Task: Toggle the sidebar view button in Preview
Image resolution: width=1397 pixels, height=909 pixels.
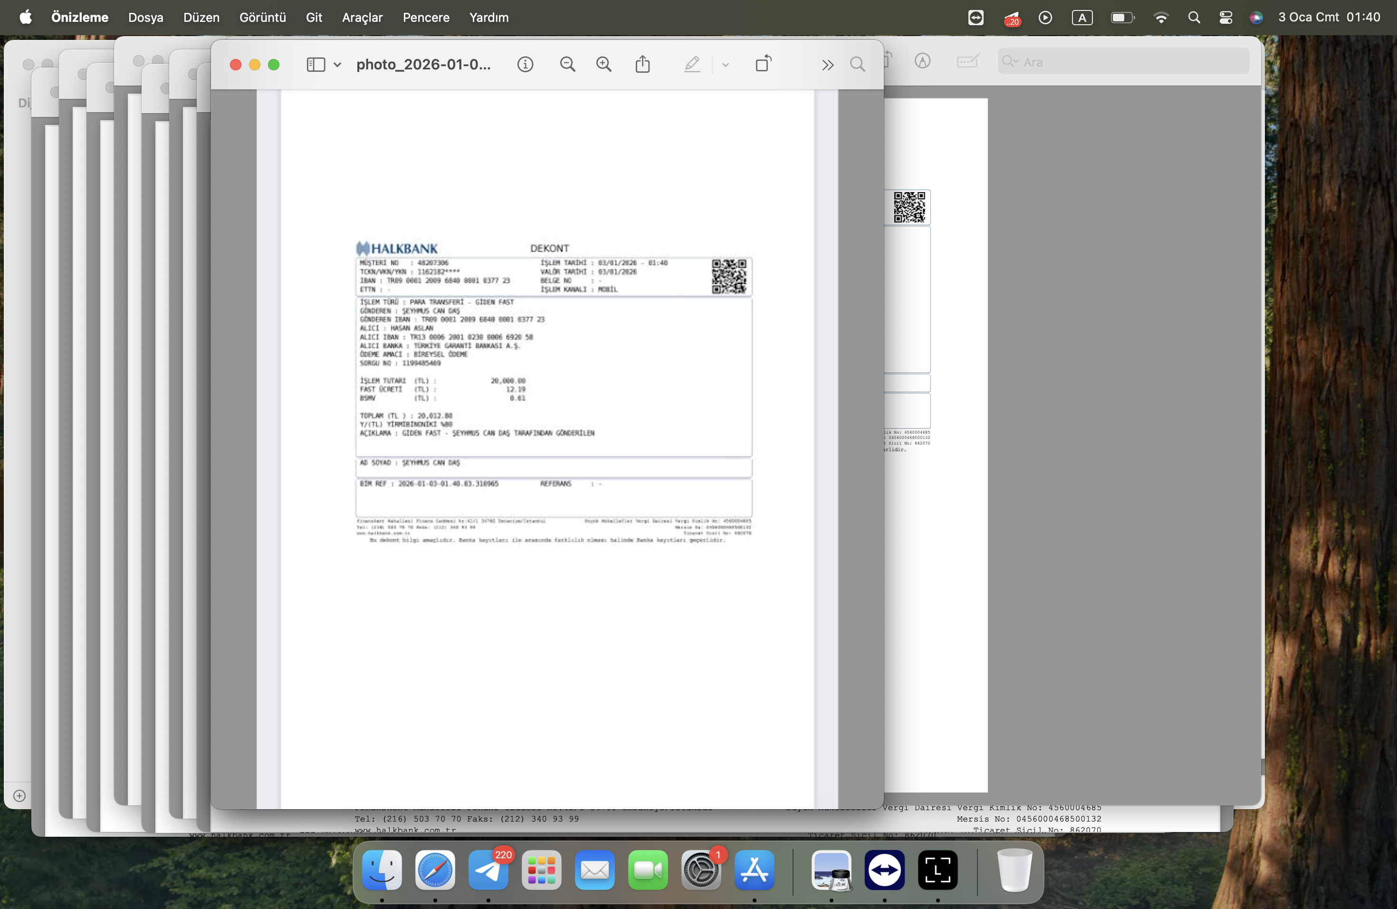Action: [x=316, y=65]
